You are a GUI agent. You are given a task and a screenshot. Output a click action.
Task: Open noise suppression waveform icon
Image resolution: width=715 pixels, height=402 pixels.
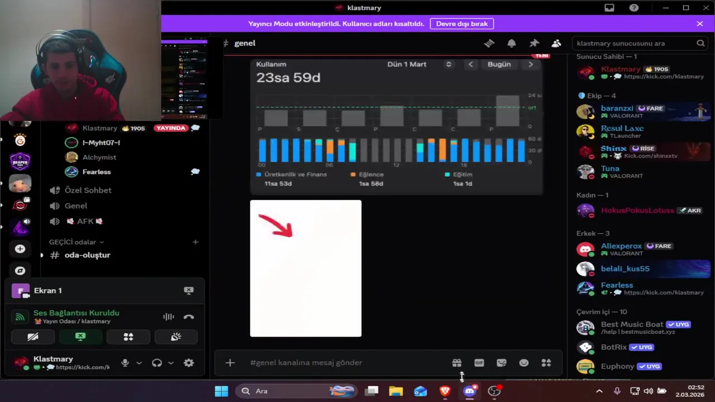[x=168, y=317]
